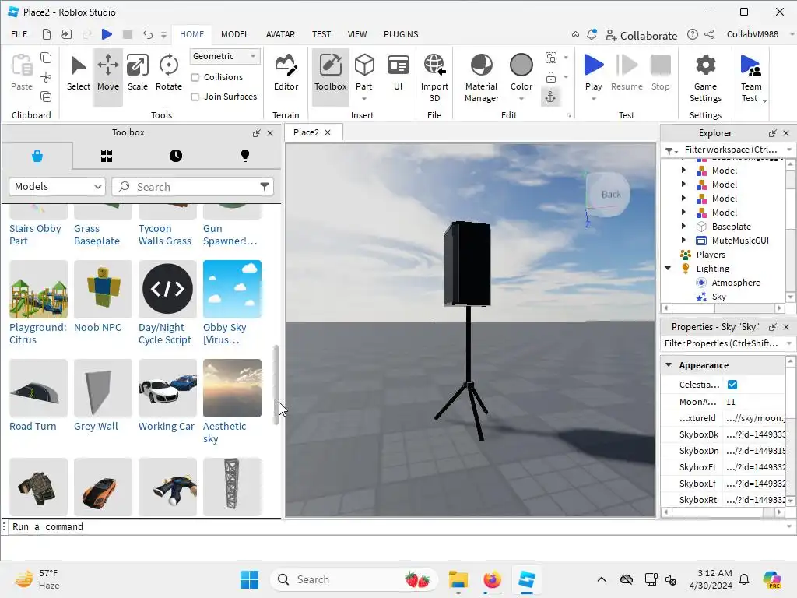Open notifications bell icon

[x=592, y=34]
